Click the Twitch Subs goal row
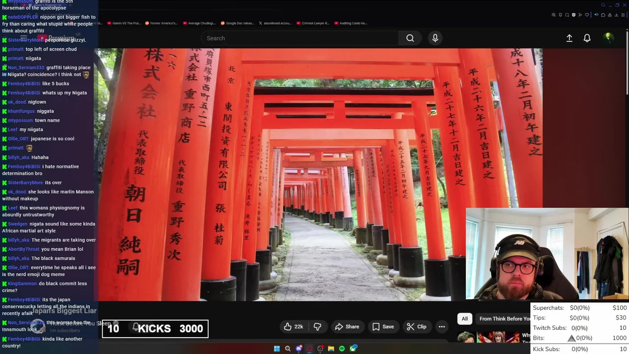 pyautogui.click(x=580, y=328)
